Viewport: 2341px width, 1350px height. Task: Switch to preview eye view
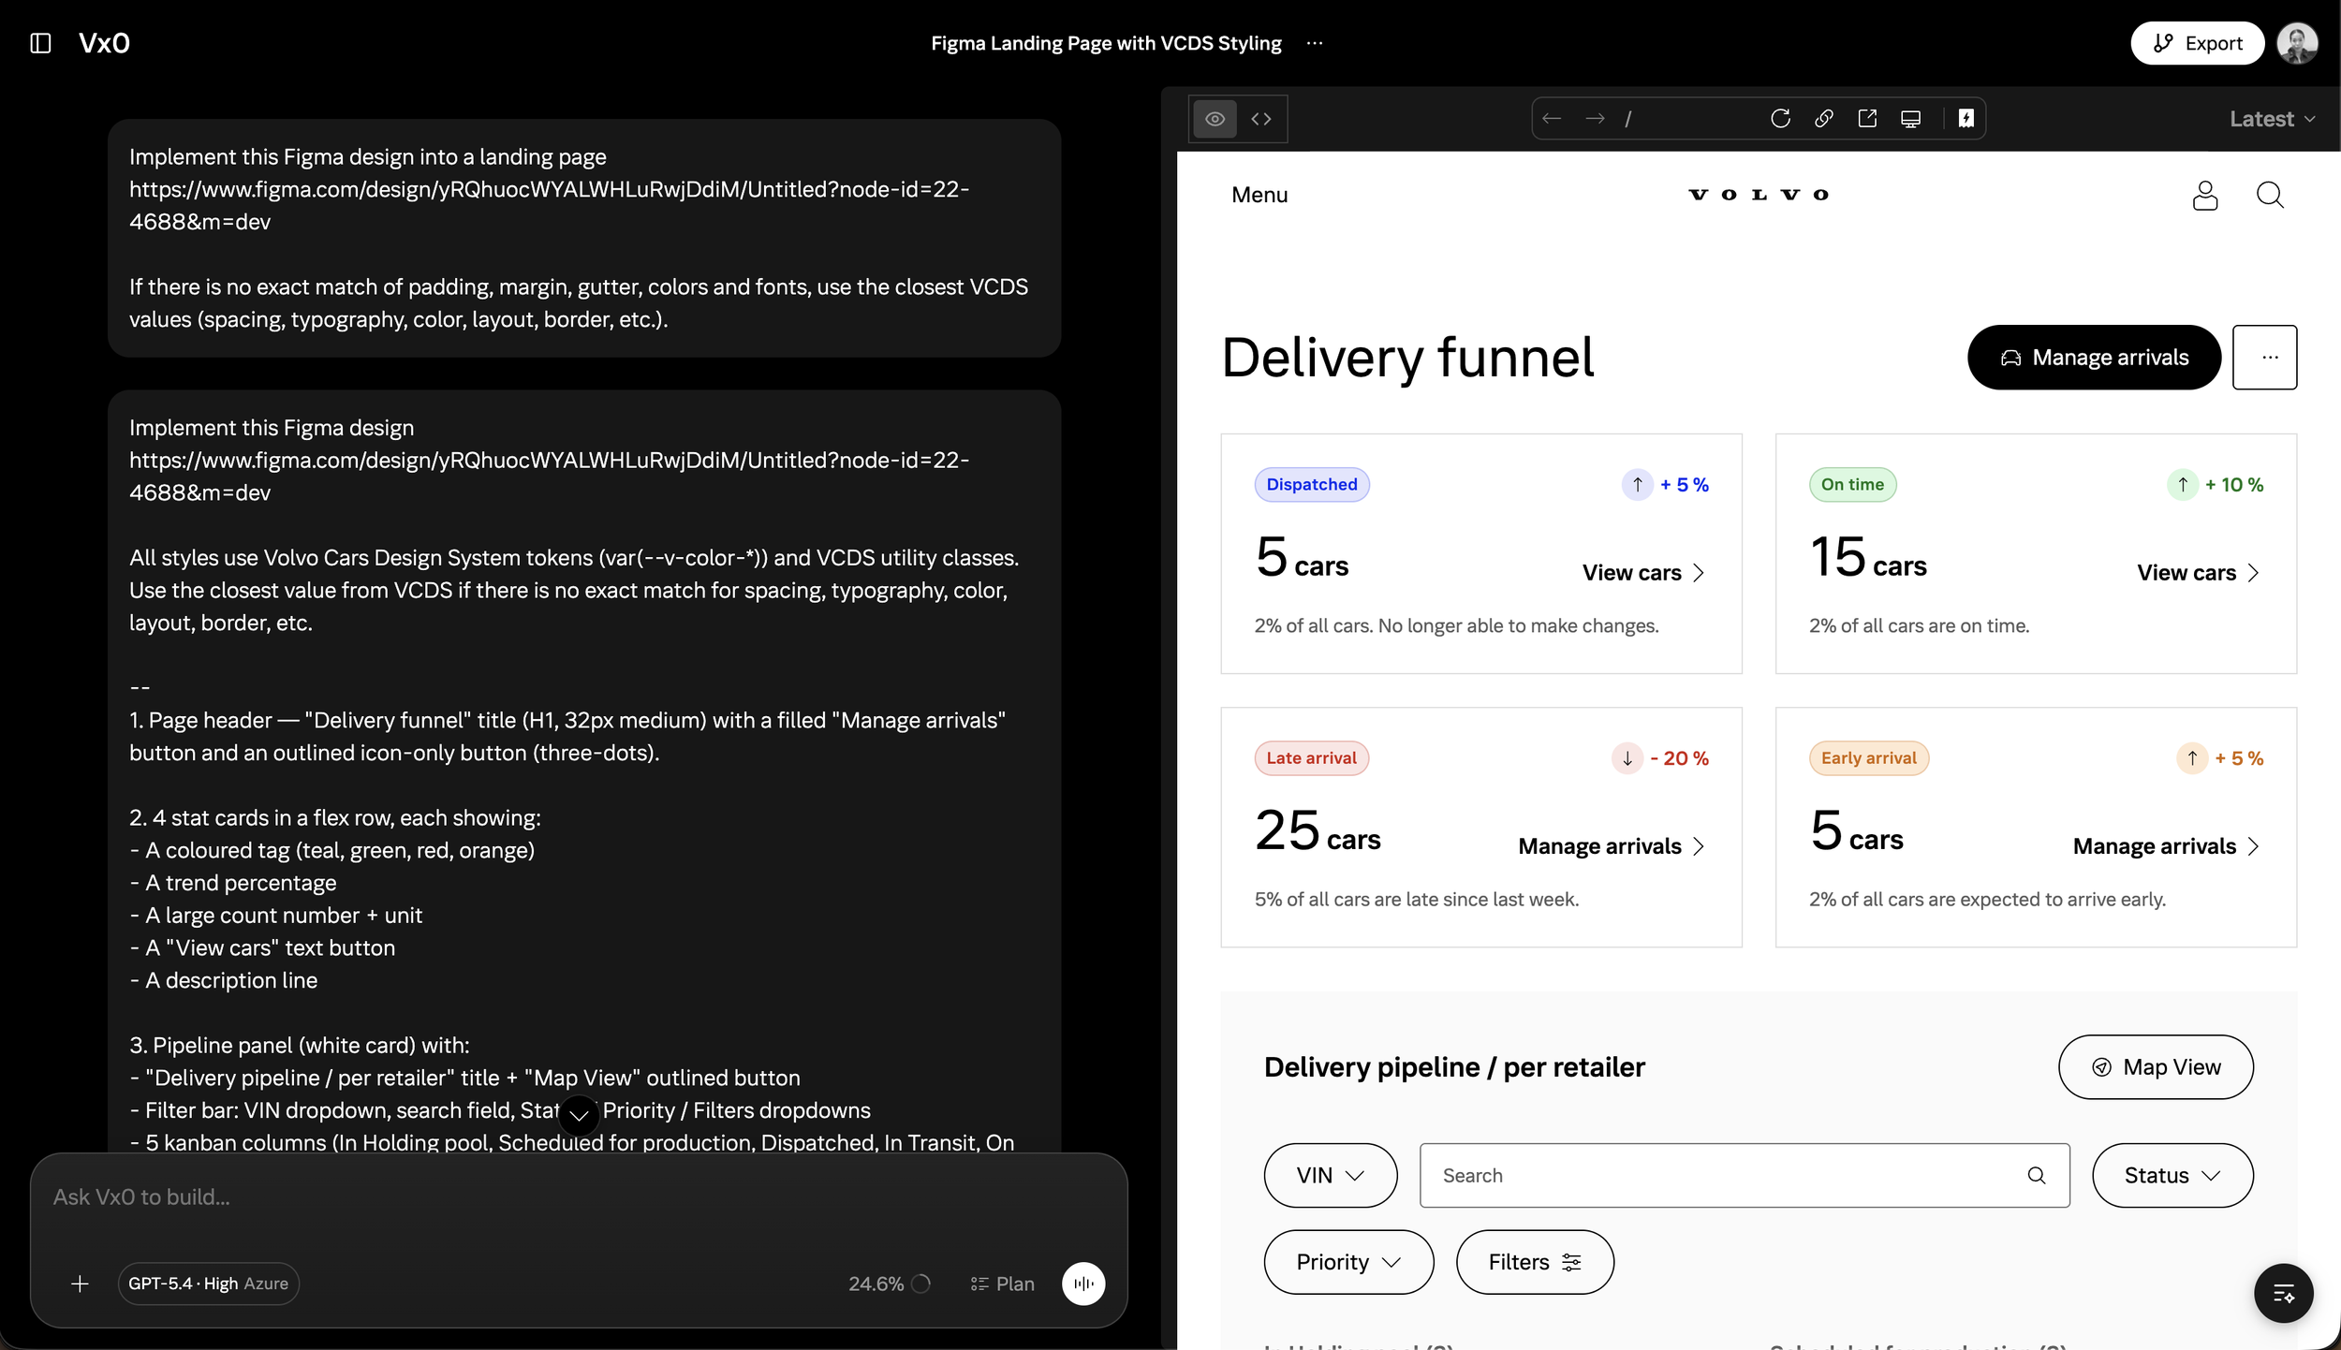click(x=1215, y=119)
